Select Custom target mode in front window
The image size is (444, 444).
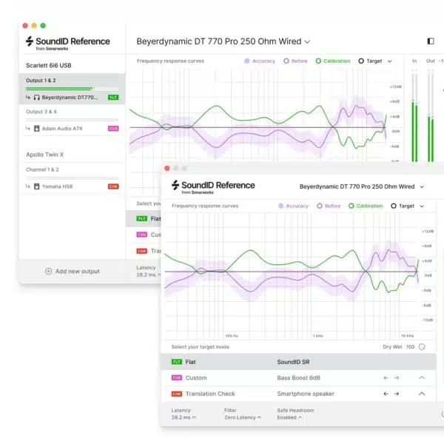tap(298, 377)
